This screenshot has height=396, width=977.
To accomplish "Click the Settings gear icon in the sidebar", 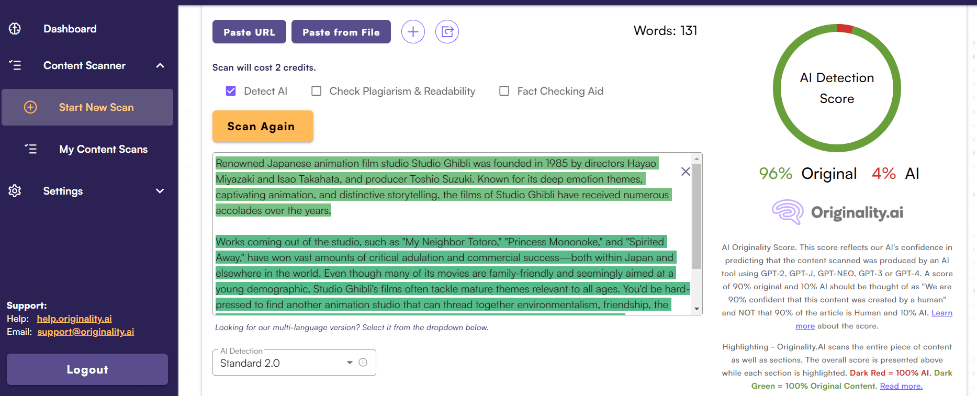I will (15, 191).
